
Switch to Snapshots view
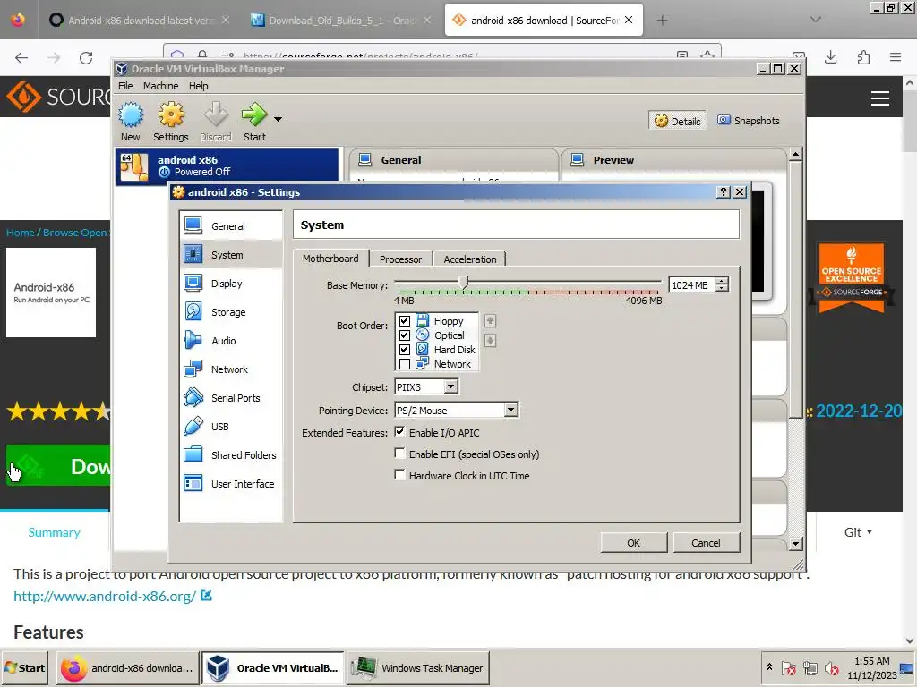[x=749, y=121]
